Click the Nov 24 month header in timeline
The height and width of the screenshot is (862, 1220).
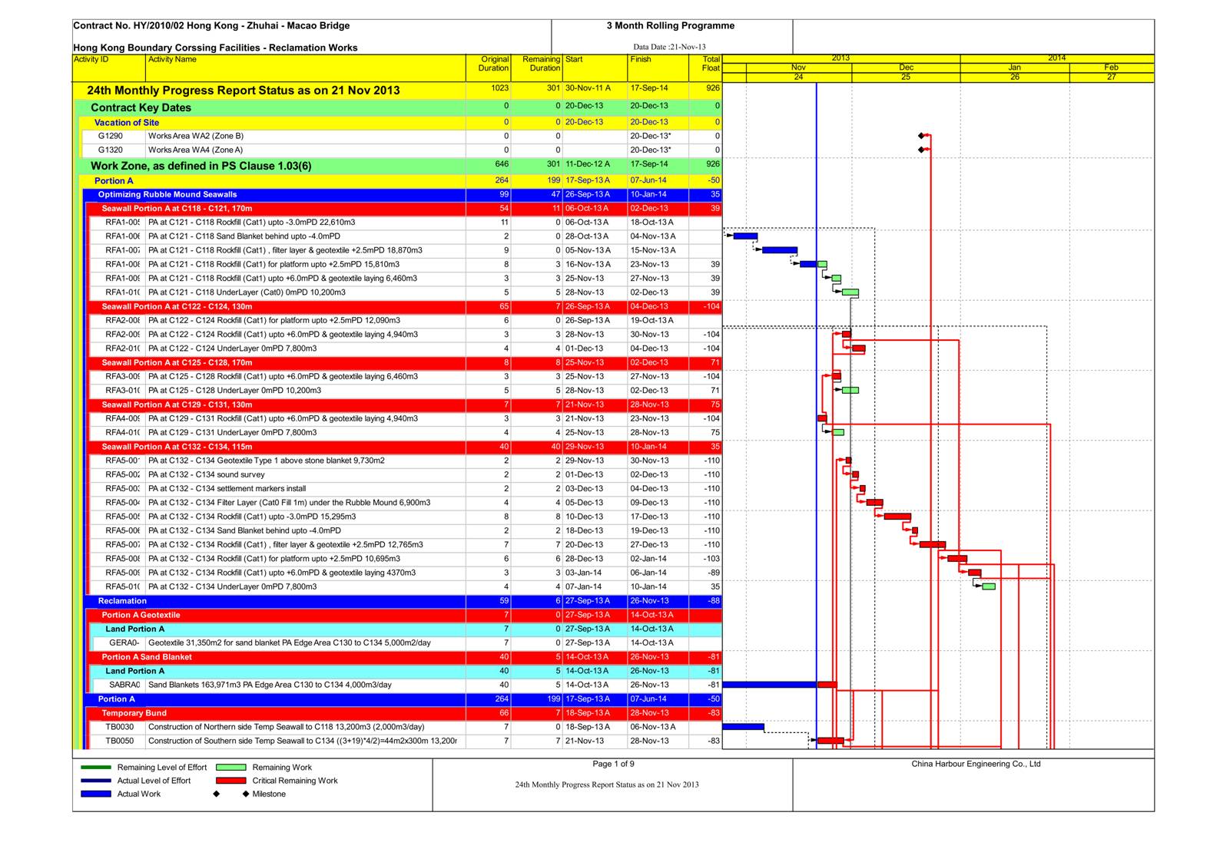tap(799, 72)
